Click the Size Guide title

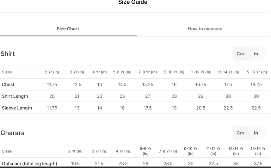133,2
